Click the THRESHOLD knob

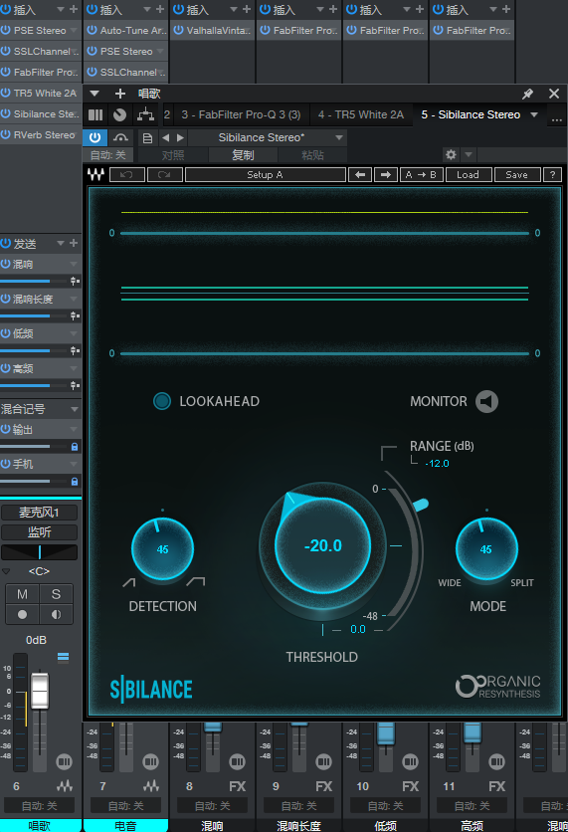point(322,545)
